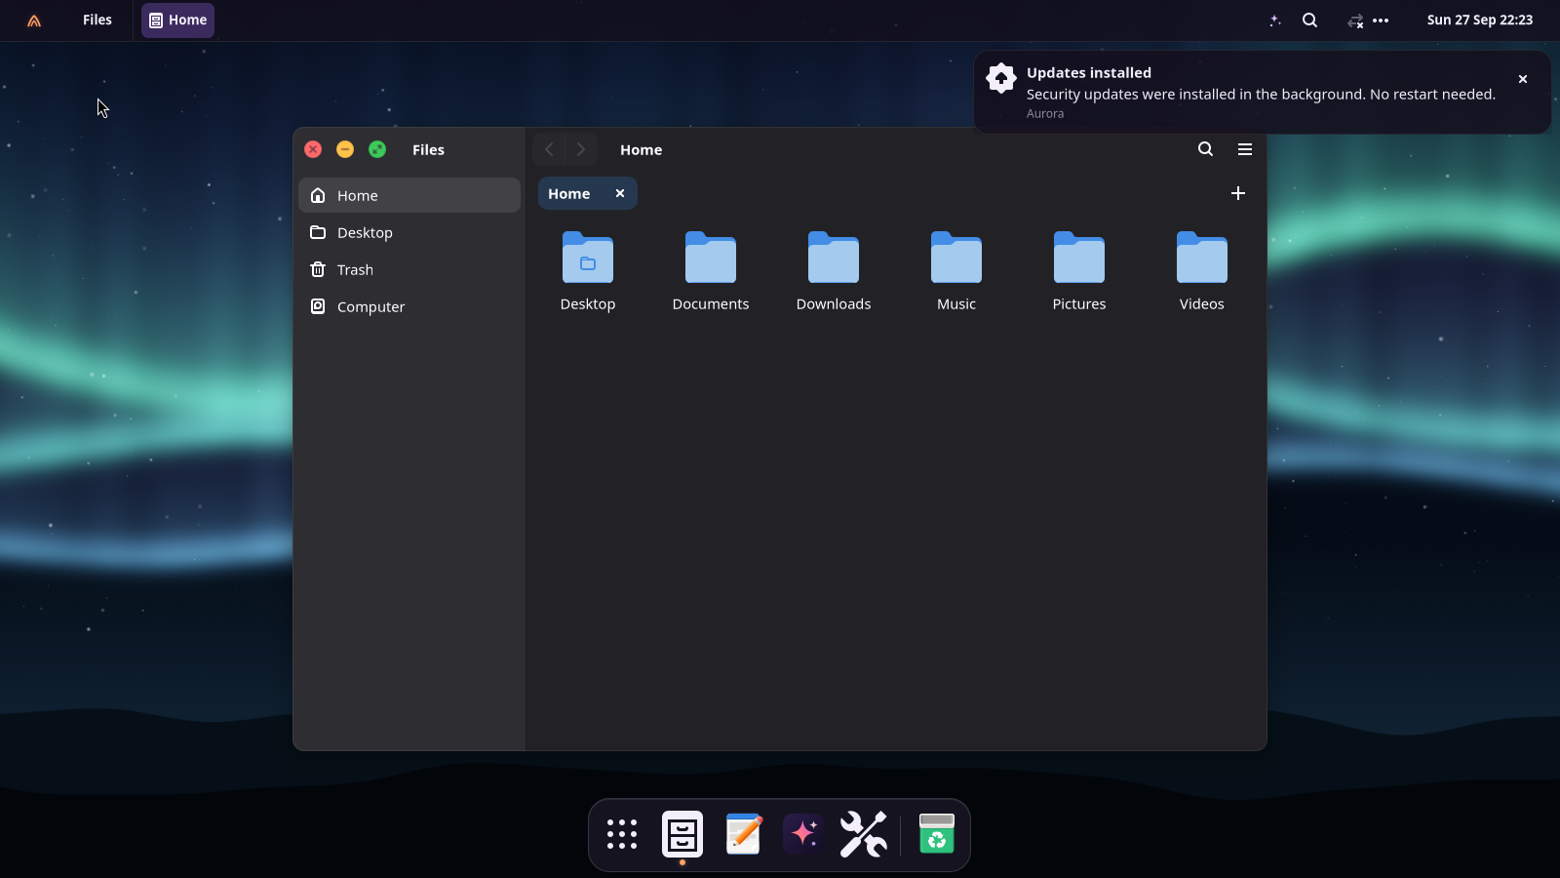Click the search icon in Files window

tap(1206, 149)
